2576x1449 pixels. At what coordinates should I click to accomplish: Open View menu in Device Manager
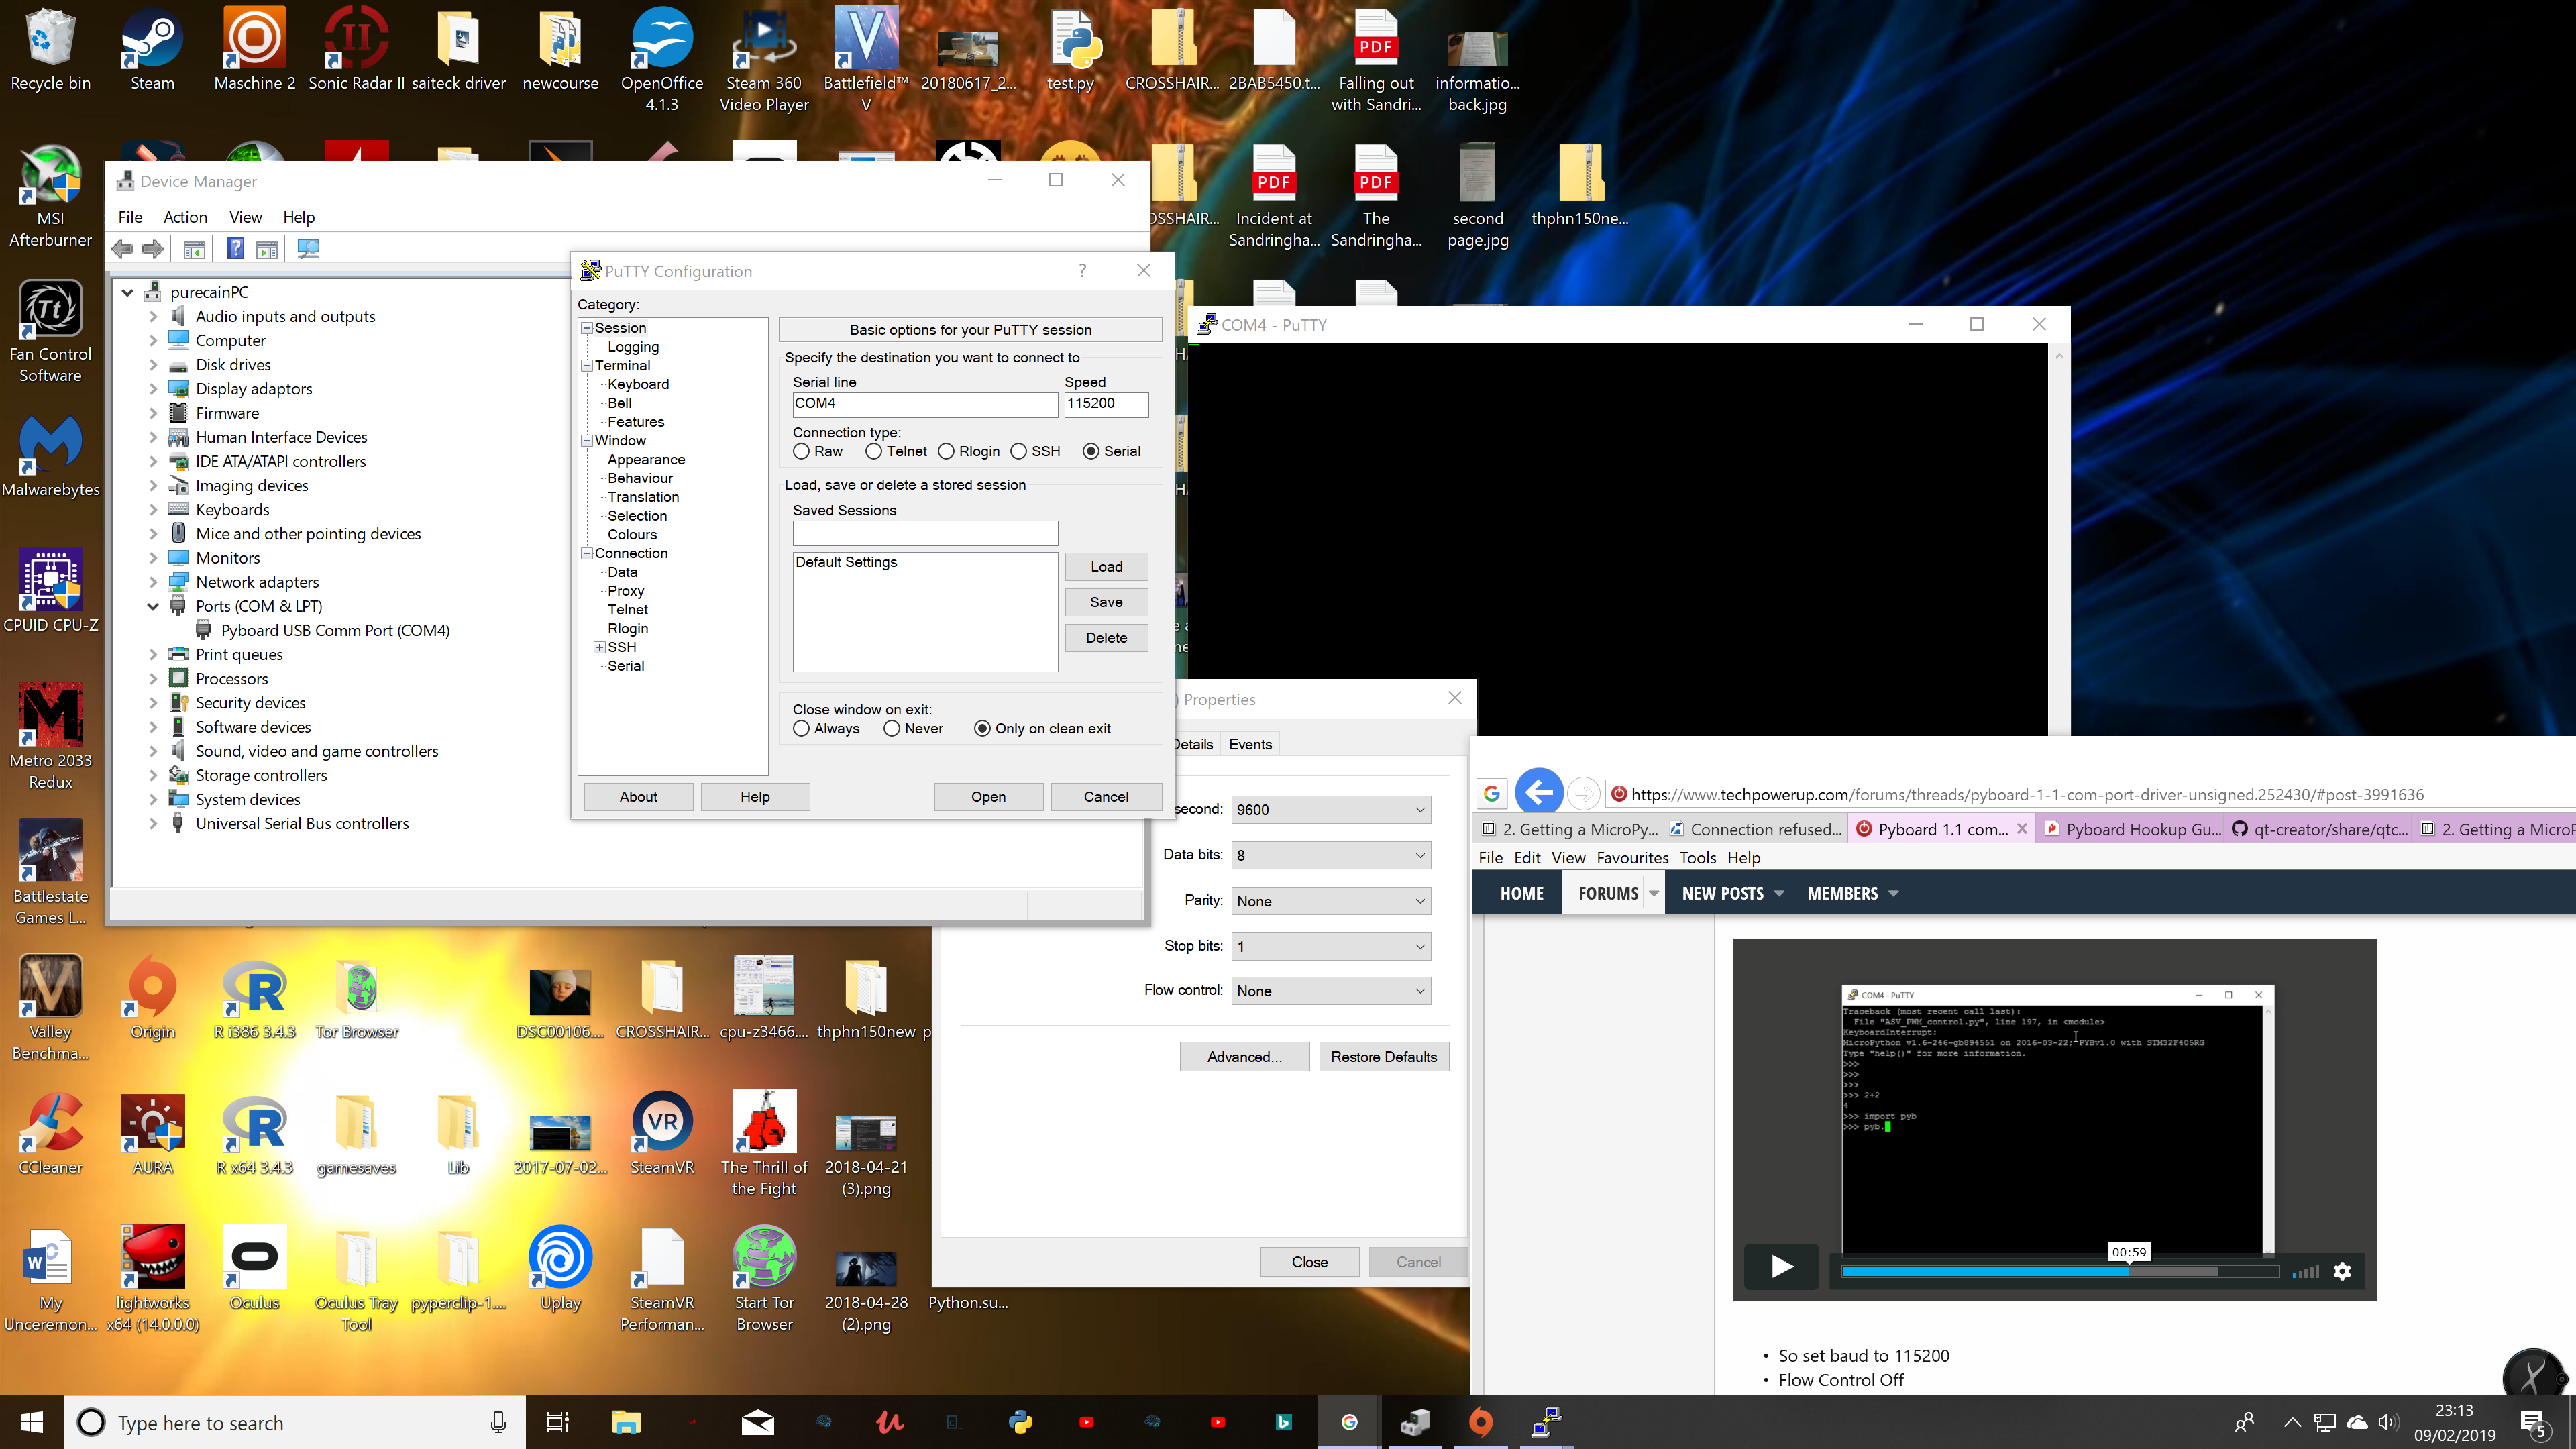pyautogui.click(x=245, y=217)
